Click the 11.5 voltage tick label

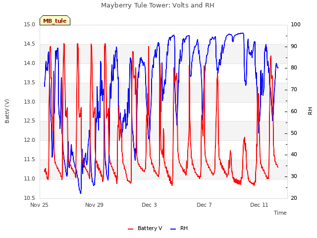pos(30,159)
